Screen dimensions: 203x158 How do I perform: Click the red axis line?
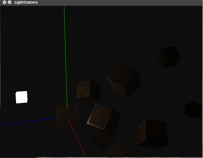click(x=77, y=139)
